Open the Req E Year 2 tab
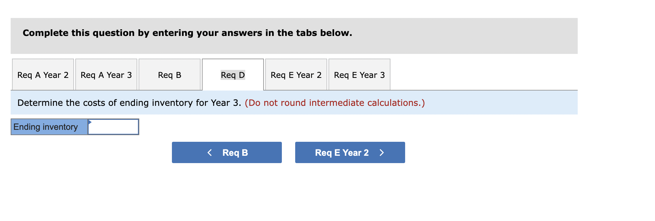Screen dimensions: 655x221 [296, 75]
